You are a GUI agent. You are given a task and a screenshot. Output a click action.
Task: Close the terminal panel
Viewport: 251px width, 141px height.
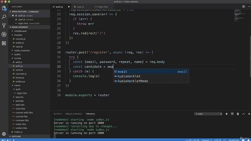[x=249, y=114]
